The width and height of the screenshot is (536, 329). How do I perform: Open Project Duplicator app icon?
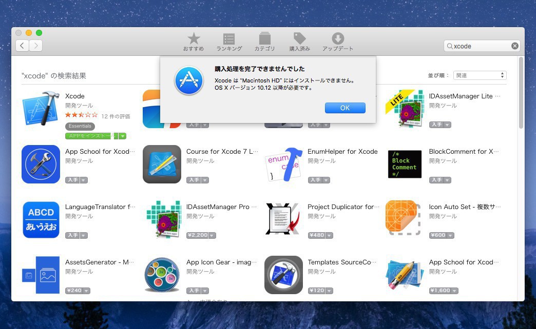click(283, 219)
